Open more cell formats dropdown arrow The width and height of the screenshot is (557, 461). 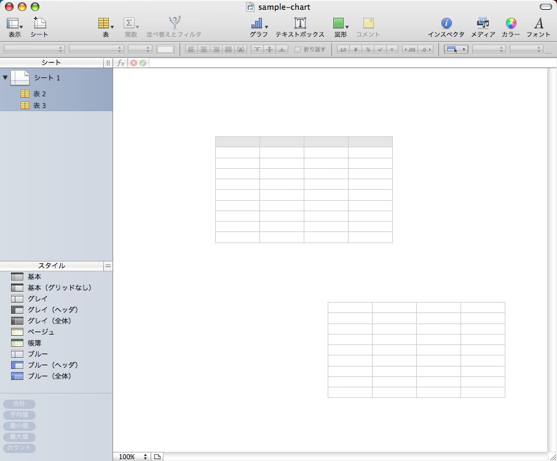click(x=392, y=50)
